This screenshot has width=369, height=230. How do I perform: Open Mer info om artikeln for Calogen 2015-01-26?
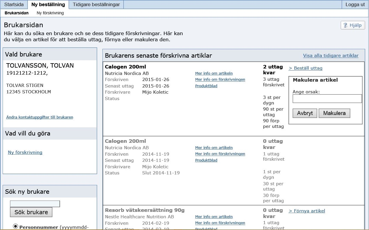point(214,73)
